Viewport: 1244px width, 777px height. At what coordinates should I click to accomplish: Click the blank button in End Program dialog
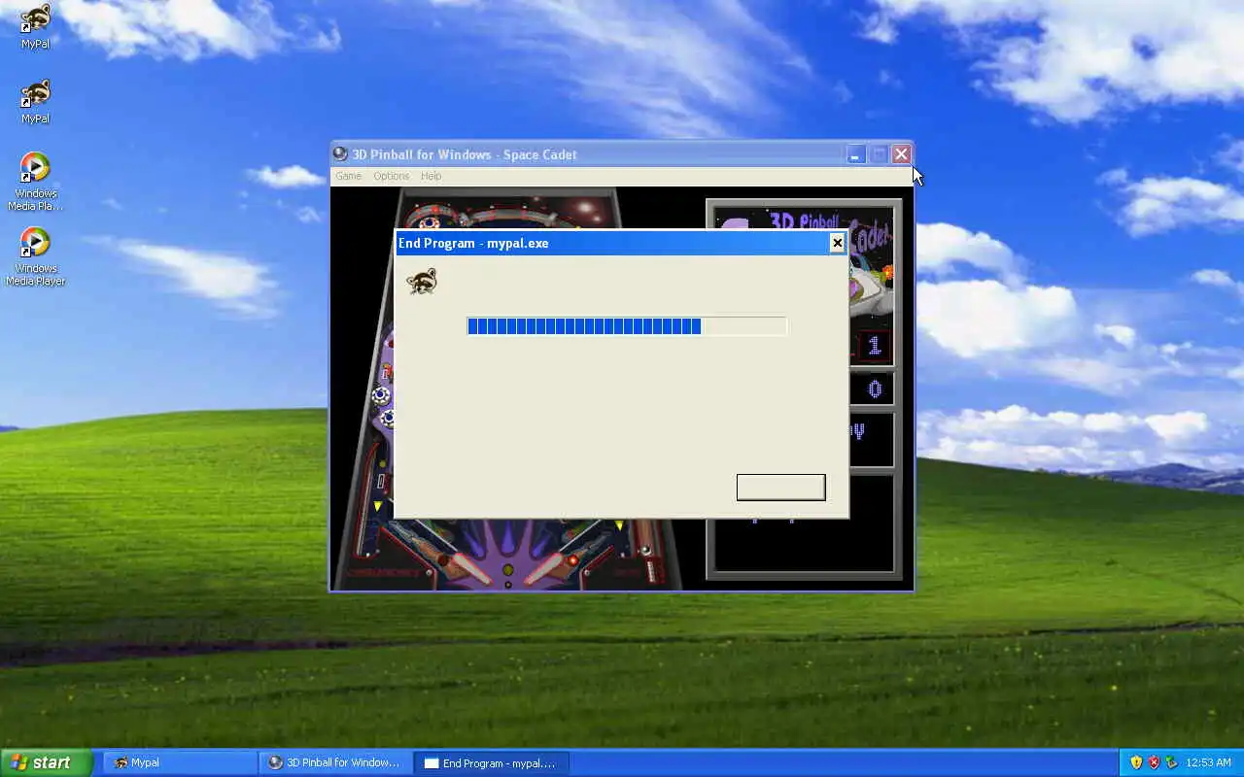(780, 488)
